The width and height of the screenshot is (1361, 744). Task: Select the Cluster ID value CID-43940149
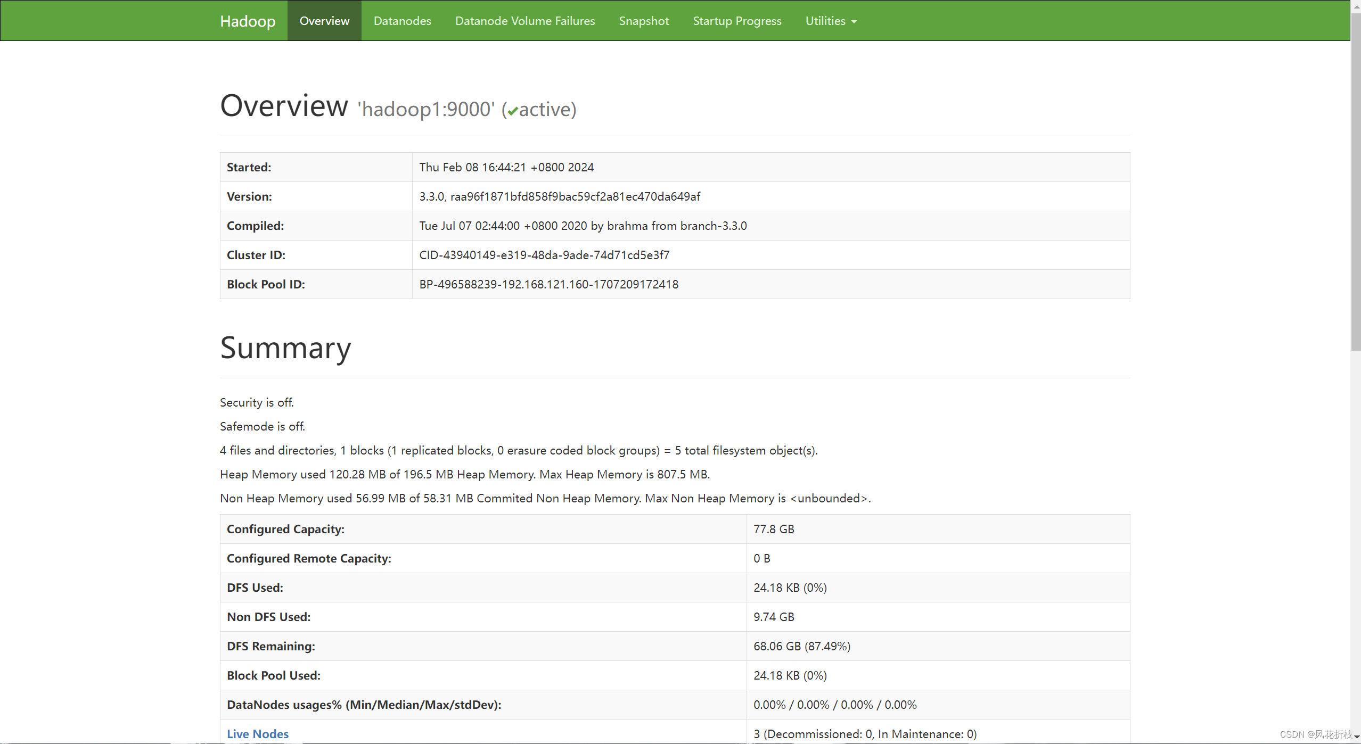(544, 255)
